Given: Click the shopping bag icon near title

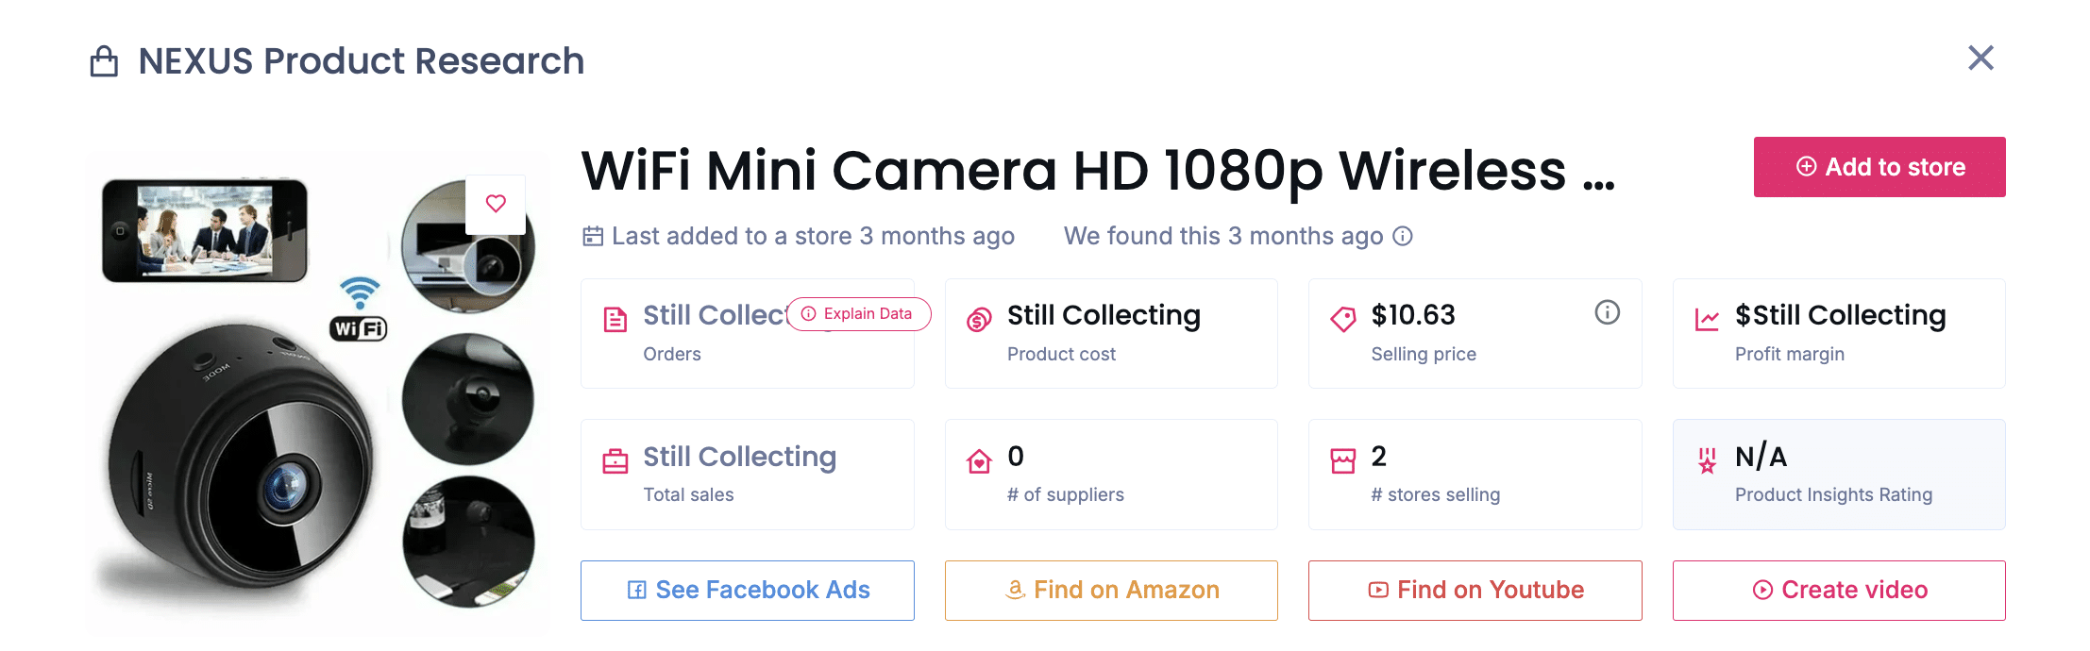Looking at the screenshot, I should click(x=104, y=62).
